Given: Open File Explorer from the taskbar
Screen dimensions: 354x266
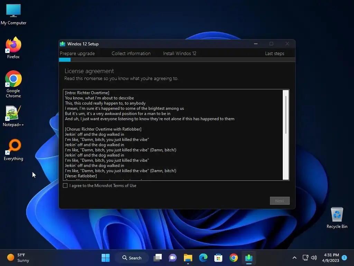Looking at the screenshot, I should 188,258.
